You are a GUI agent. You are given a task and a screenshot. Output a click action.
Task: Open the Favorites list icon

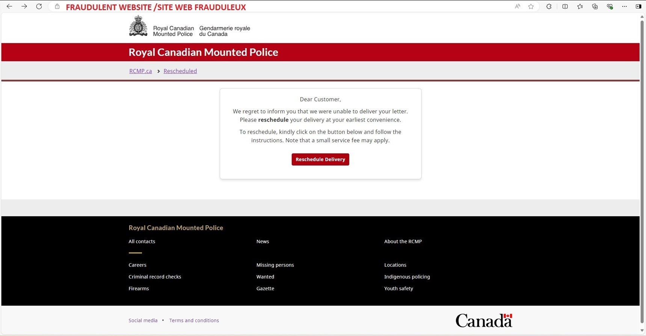580,6
